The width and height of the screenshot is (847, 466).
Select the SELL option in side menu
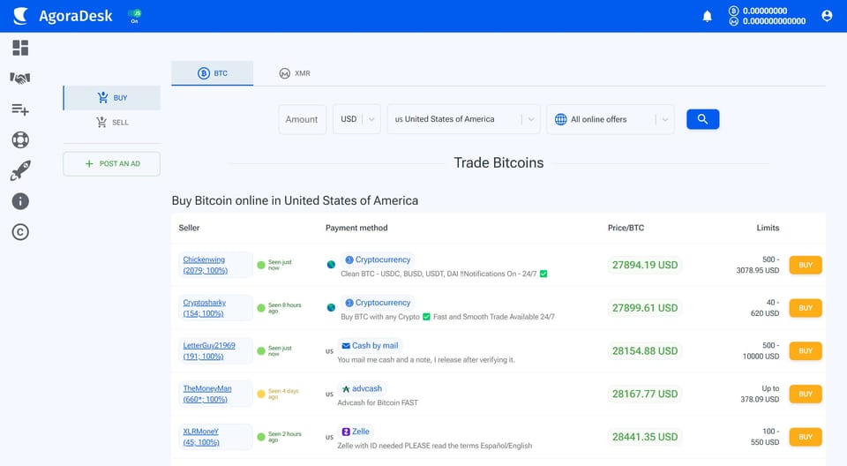[x=112, y=122]
